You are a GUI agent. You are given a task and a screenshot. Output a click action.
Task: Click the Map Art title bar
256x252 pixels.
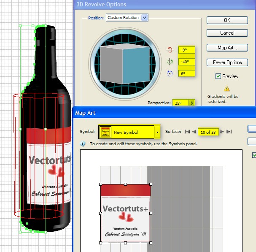click(164, 113)
